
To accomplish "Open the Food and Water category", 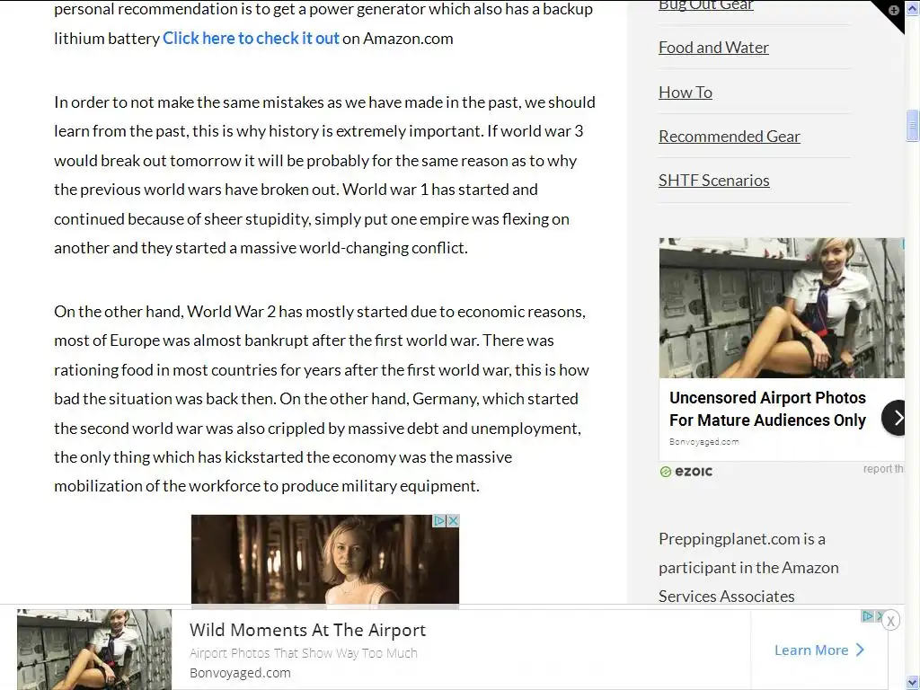I will [x=713, y=48].
